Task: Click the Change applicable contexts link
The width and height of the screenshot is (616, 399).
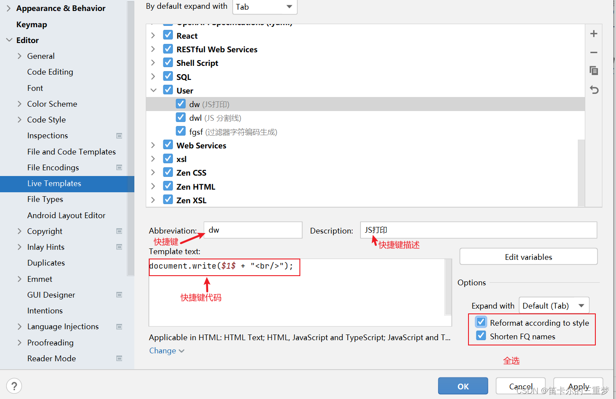Action: (x=166, y=351)
